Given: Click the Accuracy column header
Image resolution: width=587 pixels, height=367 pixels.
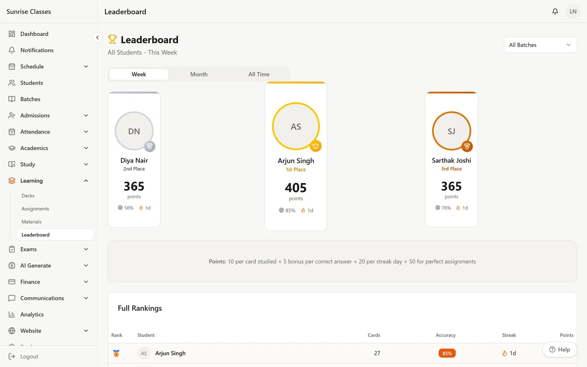Looking at the screenshot, I should [445, 335].
